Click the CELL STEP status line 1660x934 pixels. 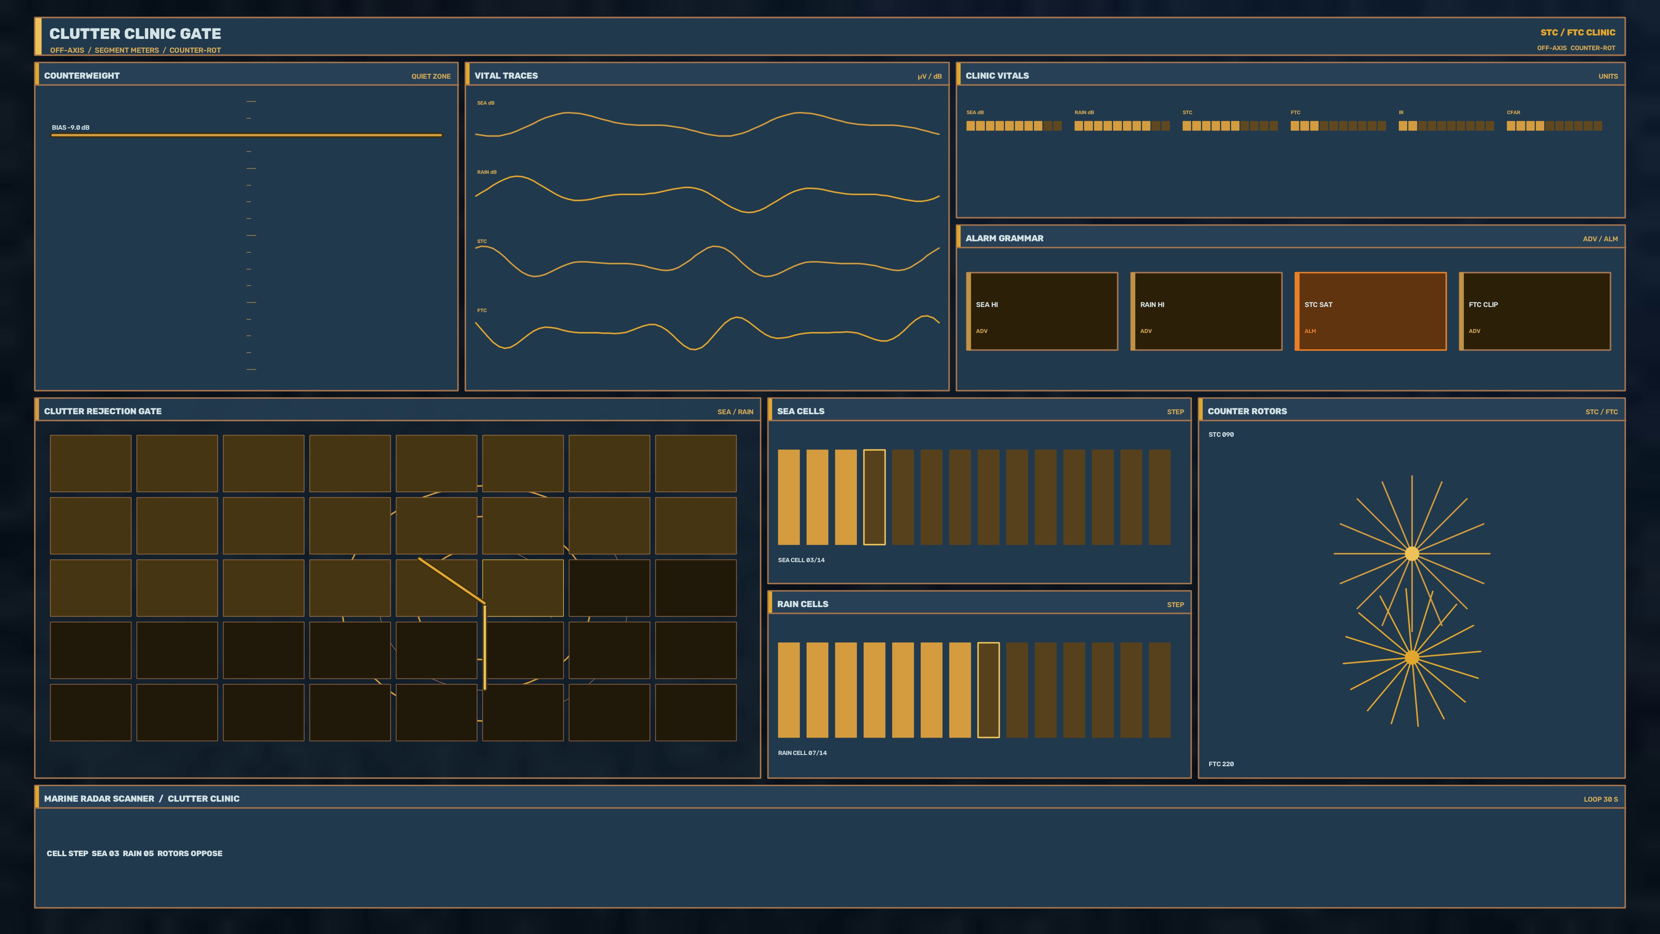135,853
